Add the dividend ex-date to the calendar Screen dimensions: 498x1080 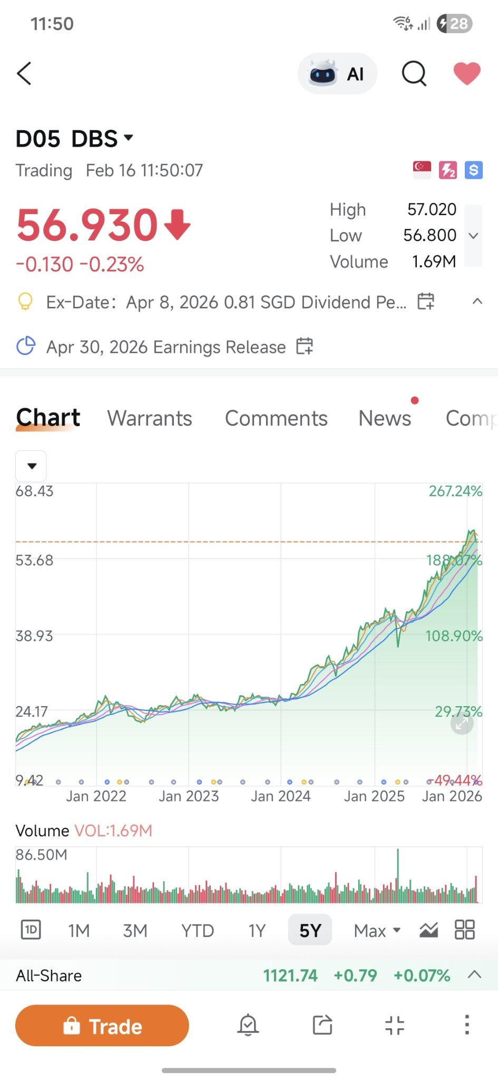click(426, 302)
